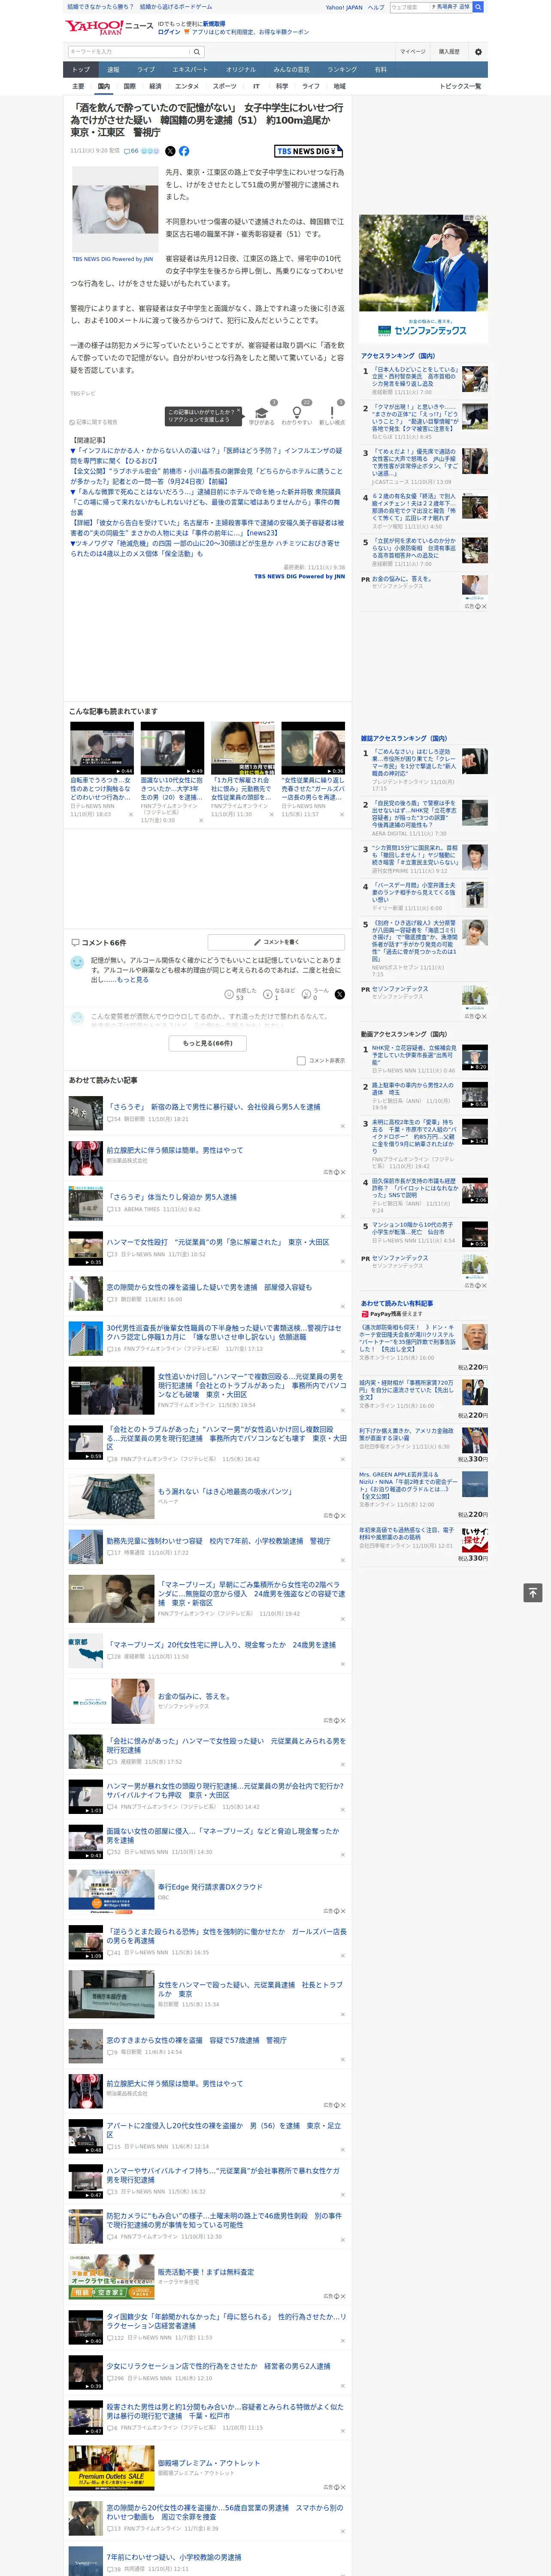This screenshot has width=551, height=2576.
Task: Click the PayPay残高使えます badge
Action: 392,1314
